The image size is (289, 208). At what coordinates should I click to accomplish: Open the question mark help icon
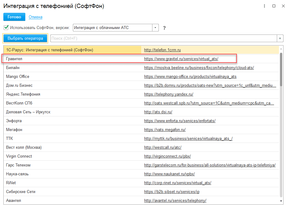pos(164,28)
